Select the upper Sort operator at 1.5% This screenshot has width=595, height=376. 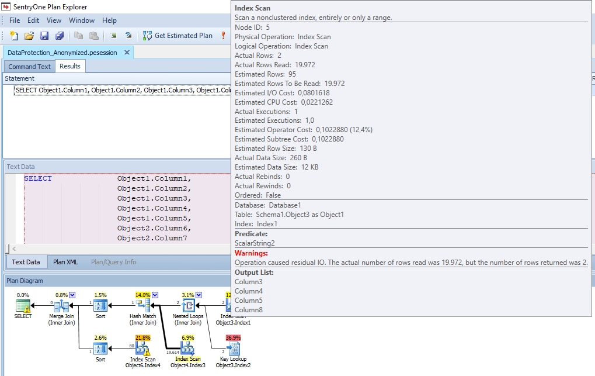coord(100,306)
